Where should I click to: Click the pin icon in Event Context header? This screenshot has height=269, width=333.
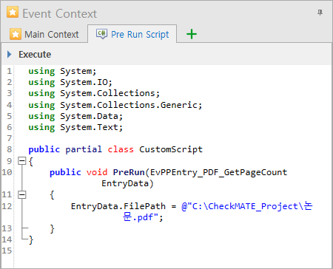[320, 13]
